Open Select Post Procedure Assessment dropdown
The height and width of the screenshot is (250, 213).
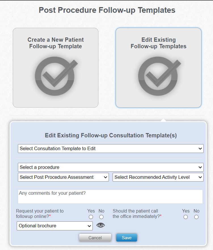(63, 177)
